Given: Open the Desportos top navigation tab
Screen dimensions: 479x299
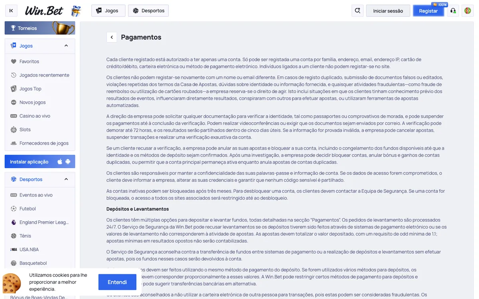Looking at the screenshot, I should 148,11.
